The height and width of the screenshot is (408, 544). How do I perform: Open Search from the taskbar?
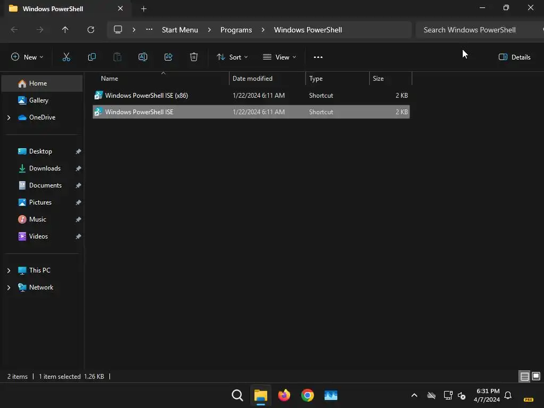237,395
